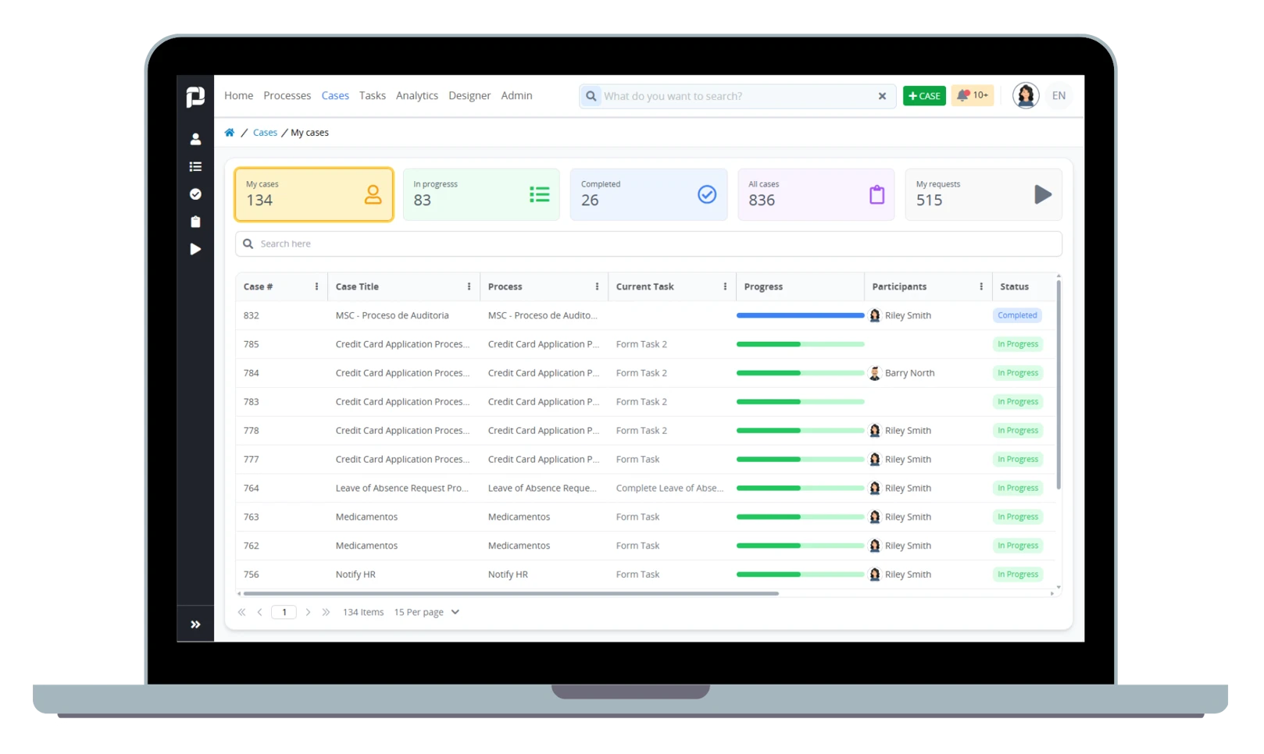
Task: Open the checkmark sidebar icon
Action: 195,194
